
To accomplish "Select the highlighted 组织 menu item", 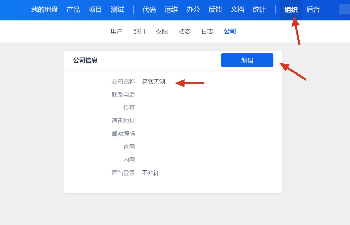I will (x=291, y=10).
